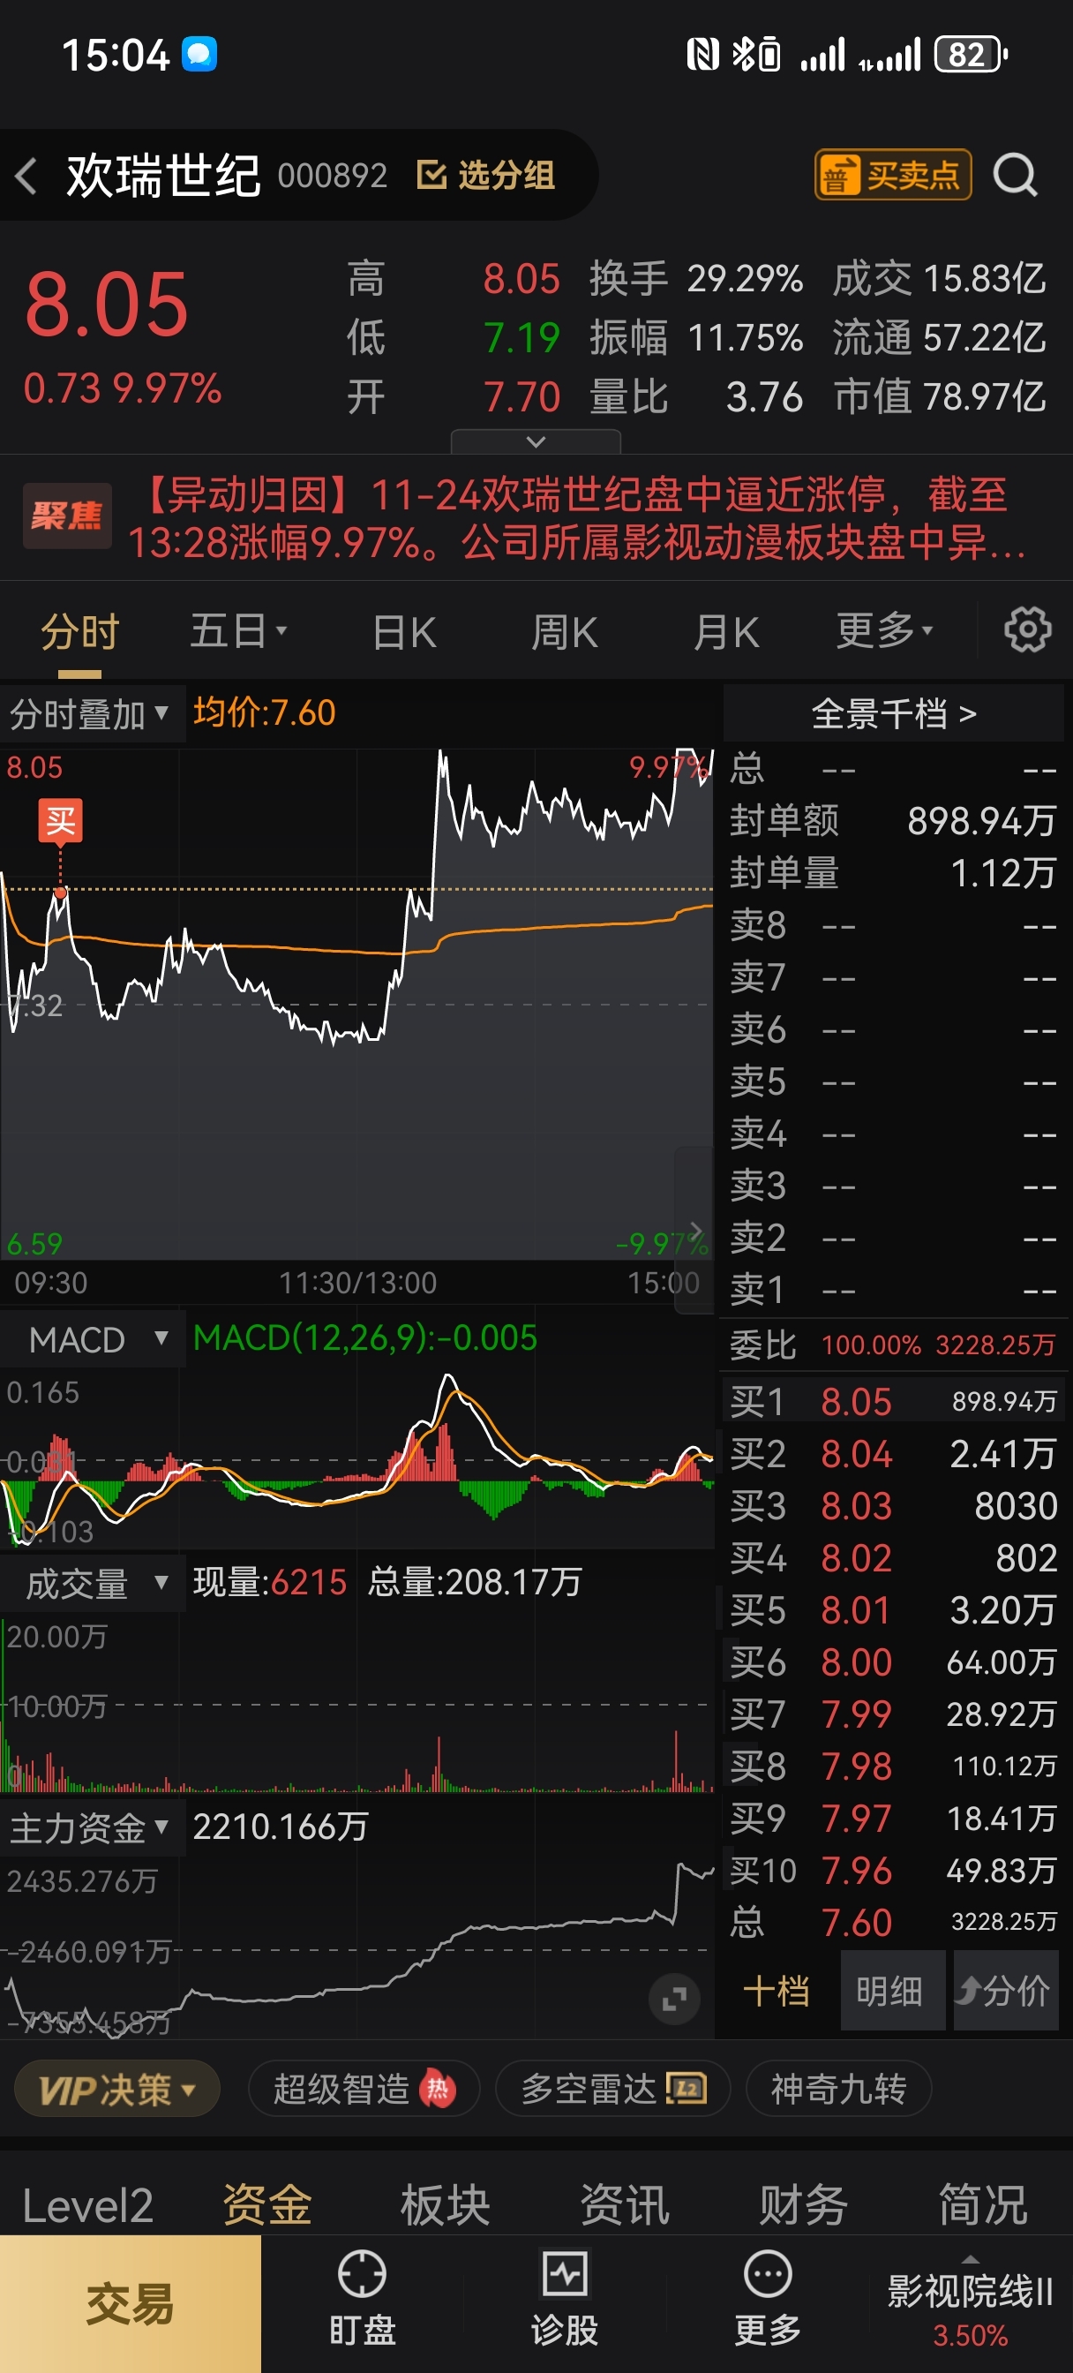
Task: Open chart settings gear icon
Action: click(x=1027, y=630)
